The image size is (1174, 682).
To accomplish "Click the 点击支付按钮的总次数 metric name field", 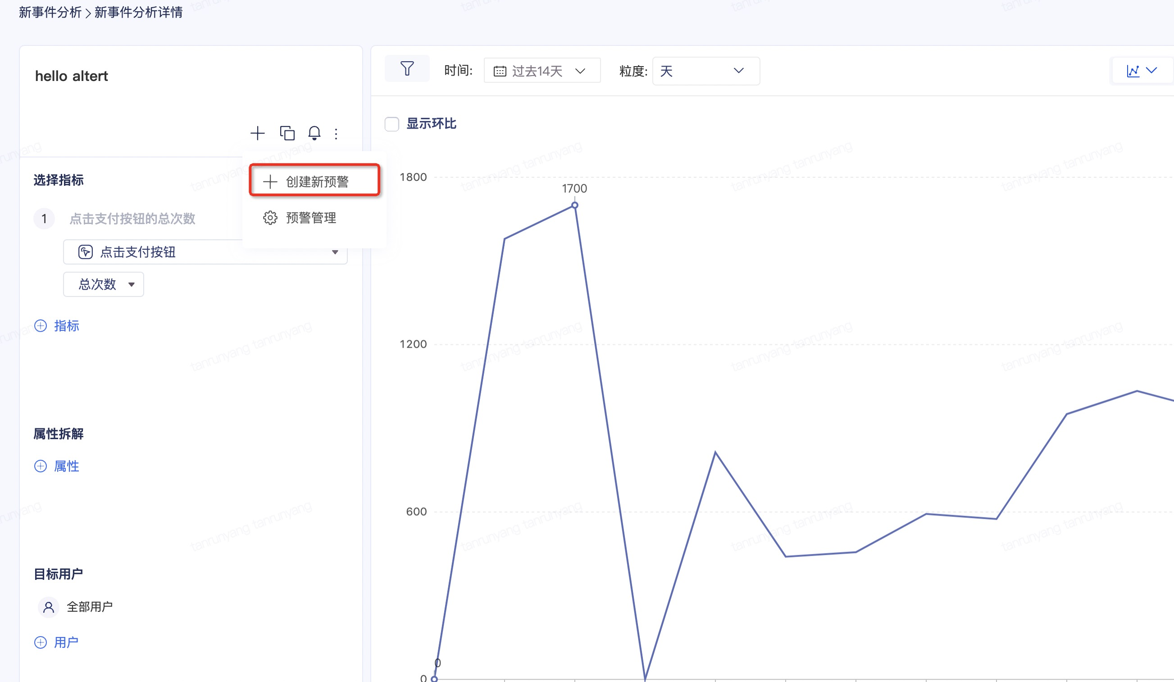I will pyautogui.click(x=132, y=219).
